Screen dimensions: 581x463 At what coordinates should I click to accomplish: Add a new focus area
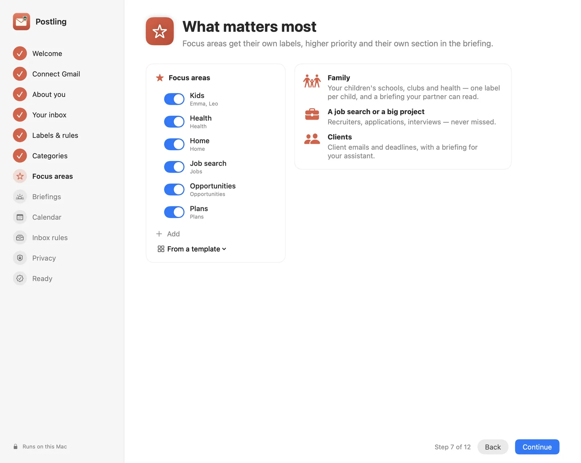pyautogui.click(x=168, y=234)
